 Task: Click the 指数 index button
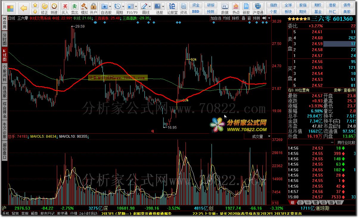click(273, 5)
